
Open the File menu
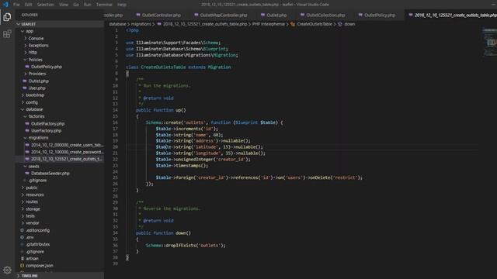[x=16, y=5]
